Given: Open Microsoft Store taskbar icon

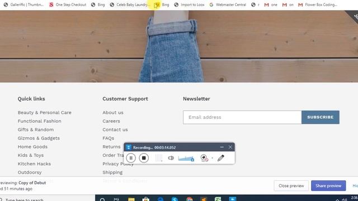Looking at the screenshot, I should [x=145, y=199].
